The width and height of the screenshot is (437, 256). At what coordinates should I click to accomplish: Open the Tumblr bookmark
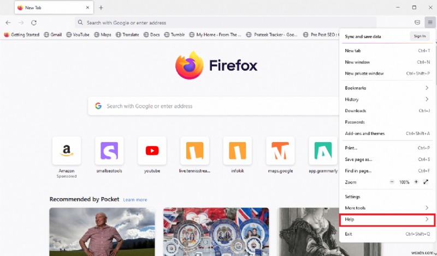pyautogui.click(x=174, y=35)
